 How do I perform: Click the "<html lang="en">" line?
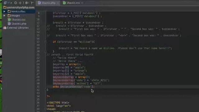(59, 106)
